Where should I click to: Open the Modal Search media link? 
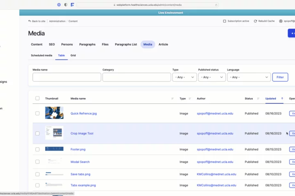(x=80, y=162)
